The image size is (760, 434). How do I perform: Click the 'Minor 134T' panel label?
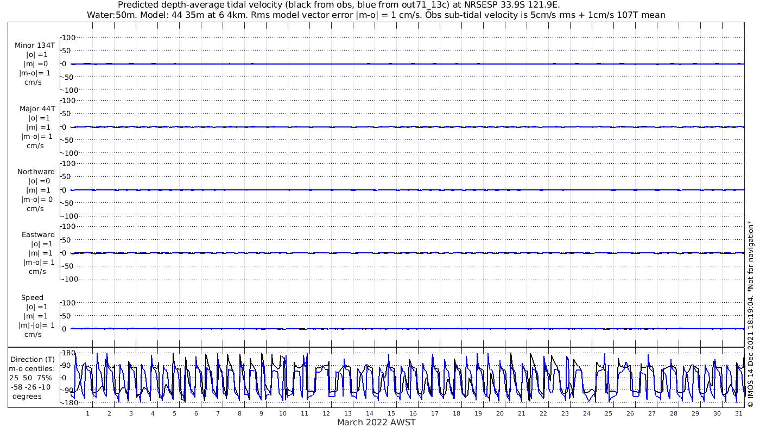(35, 46)
